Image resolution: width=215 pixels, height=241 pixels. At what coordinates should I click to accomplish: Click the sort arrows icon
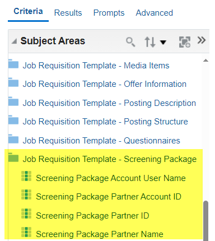pos(150,42)
